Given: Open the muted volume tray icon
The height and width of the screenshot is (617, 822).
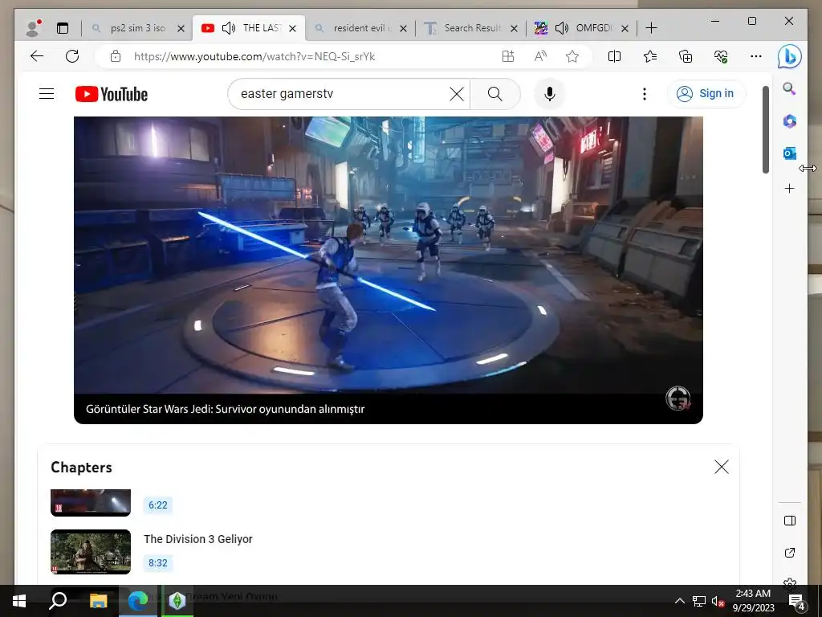Looking at the screenshot, I should coord(718,601).
